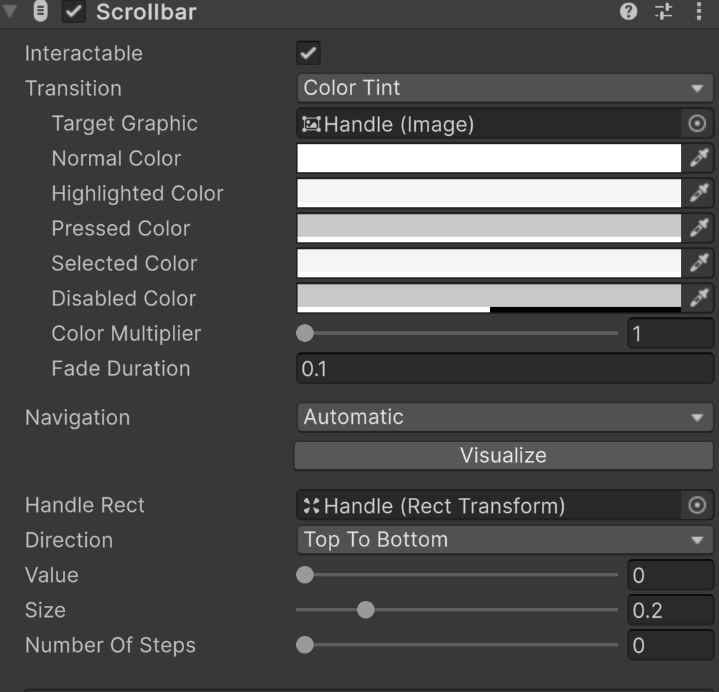Open object picker for Target Graphic

[697, 123]
